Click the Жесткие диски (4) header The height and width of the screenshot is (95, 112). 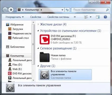53,24
